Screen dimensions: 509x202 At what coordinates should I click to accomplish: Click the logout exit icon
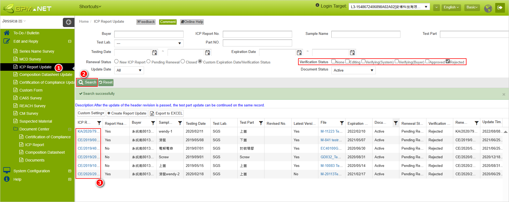[500, 8]
